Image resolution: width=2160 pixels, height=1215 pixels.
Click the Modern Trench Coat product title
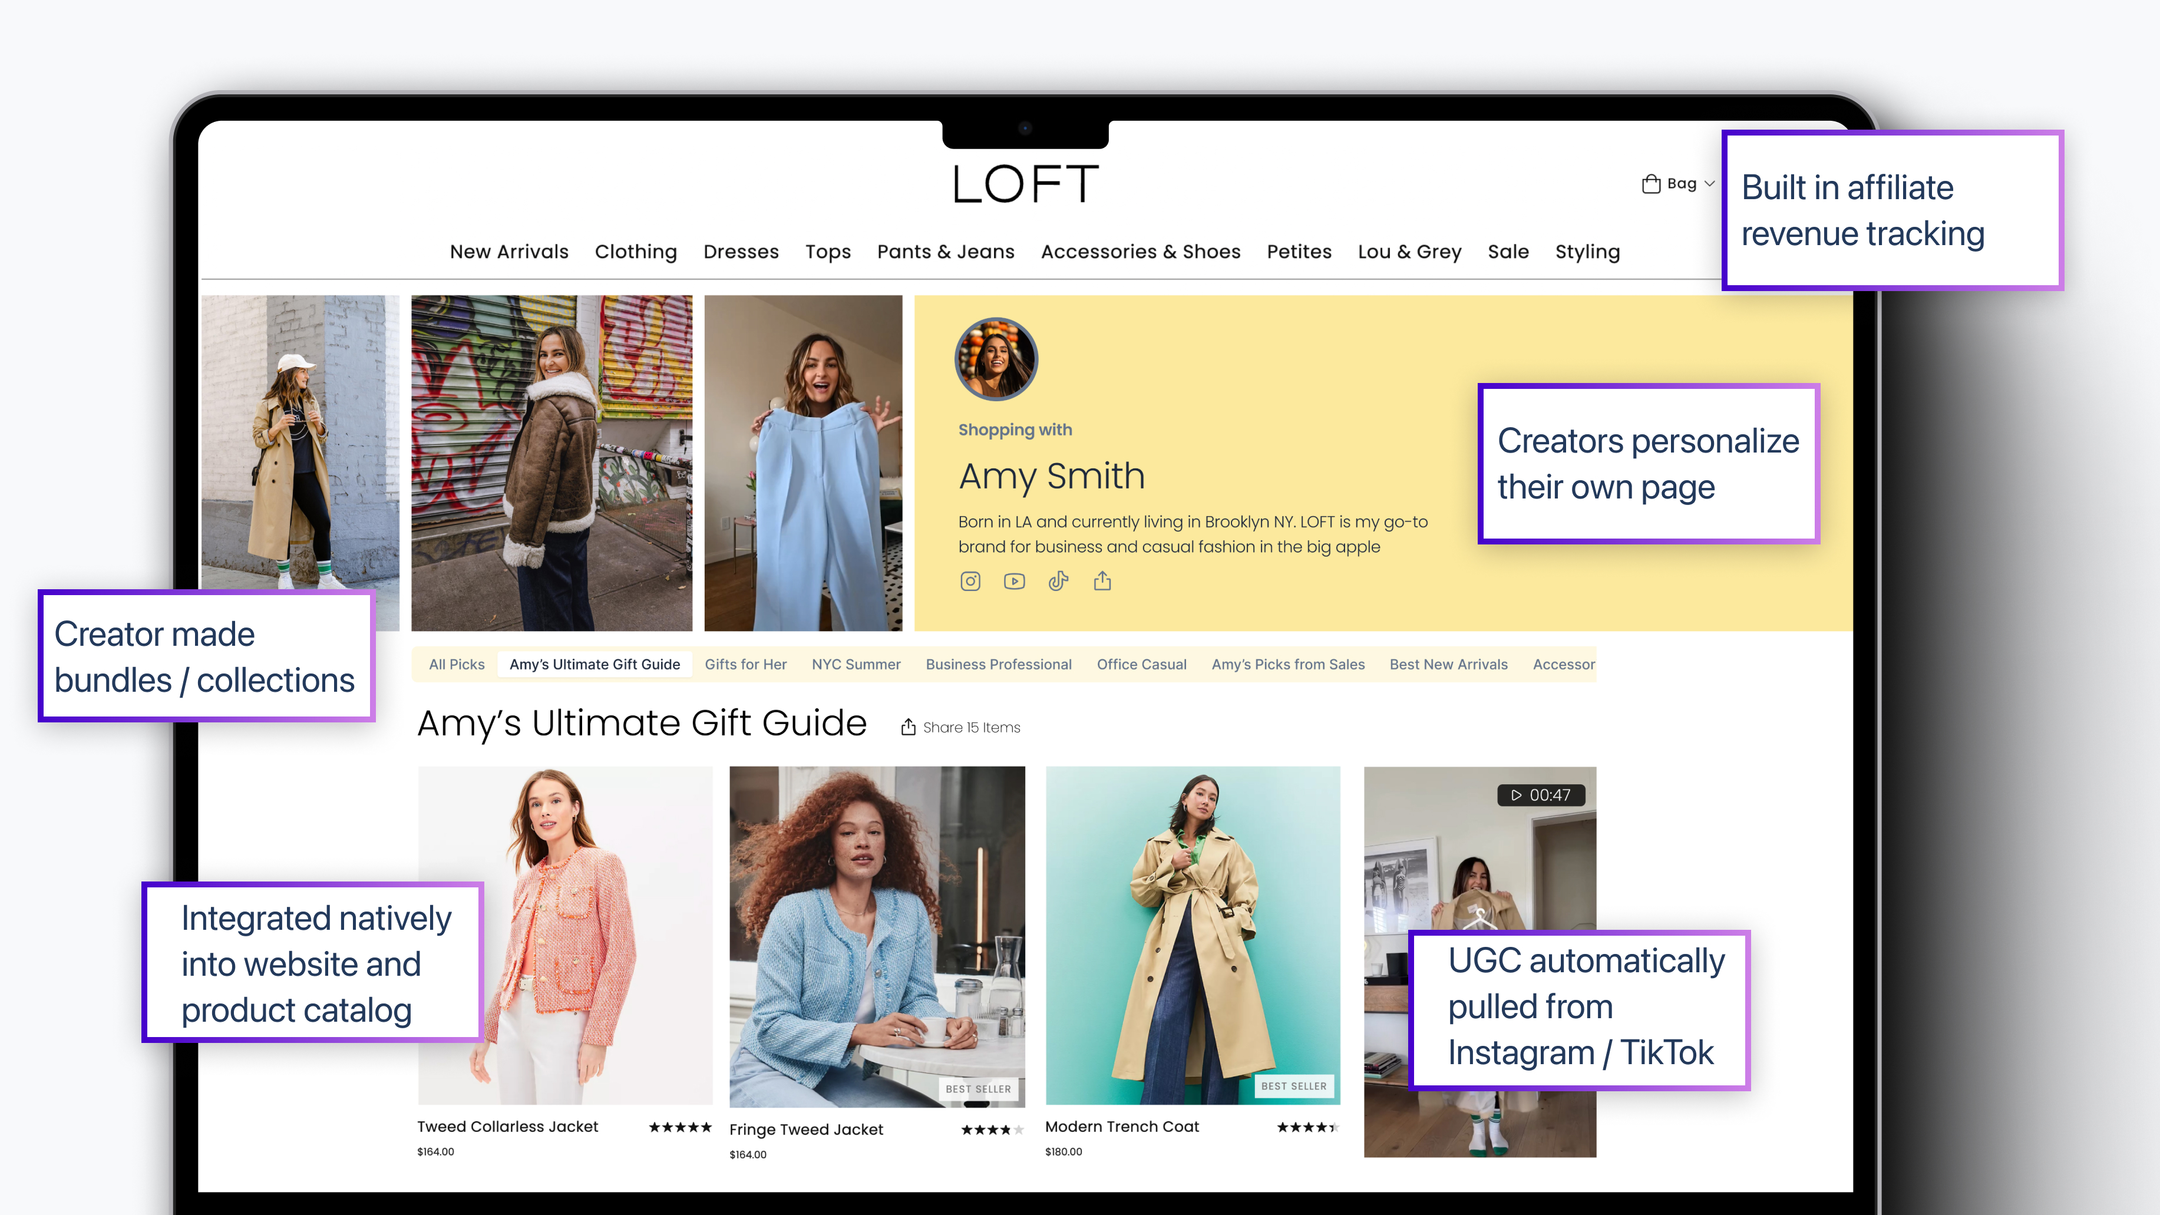point(1122,1126)
